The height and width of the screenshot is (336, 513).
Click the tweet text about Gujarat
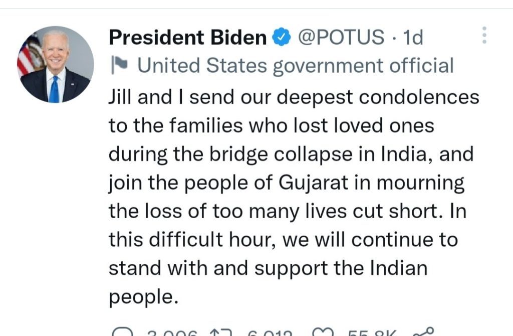coord(286,183)
